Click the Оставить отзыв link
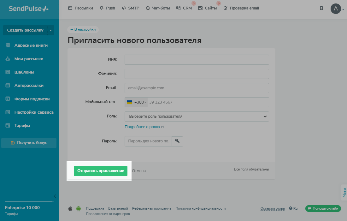The image size is (347, 221). (x=273, y=208)
